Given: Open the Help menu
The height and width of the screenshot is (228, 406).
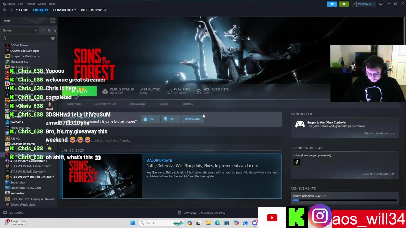Looking at the screenshot, I should coord(52,4).
